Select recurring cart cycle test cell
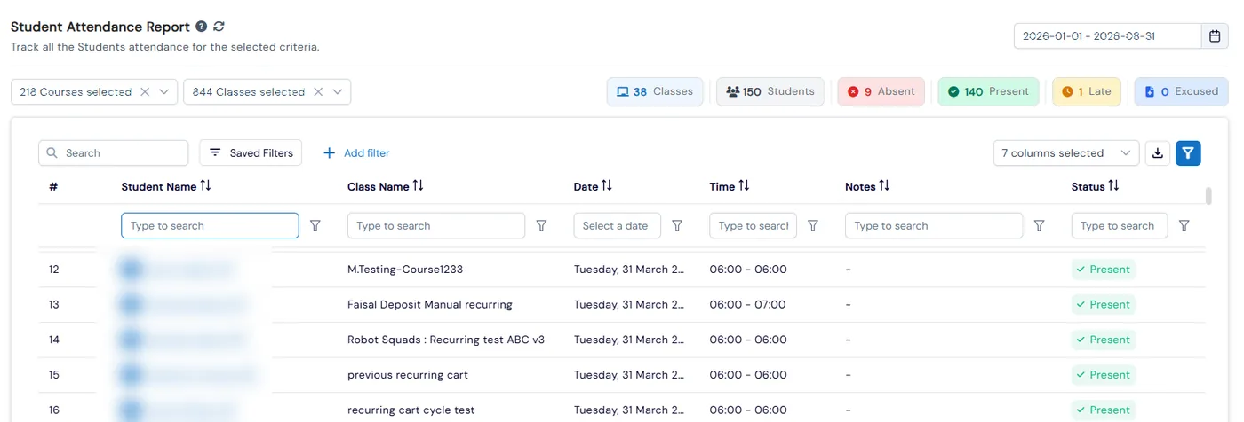 coord(411,410)
